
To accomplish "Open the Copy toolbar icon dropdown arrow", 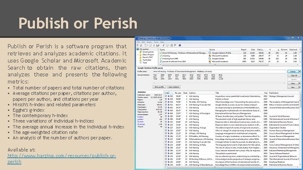I will pos(169,45).
